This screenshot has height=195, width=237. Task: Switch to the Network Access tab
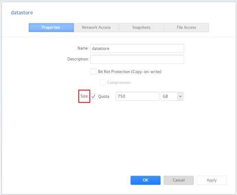(97, 27)
